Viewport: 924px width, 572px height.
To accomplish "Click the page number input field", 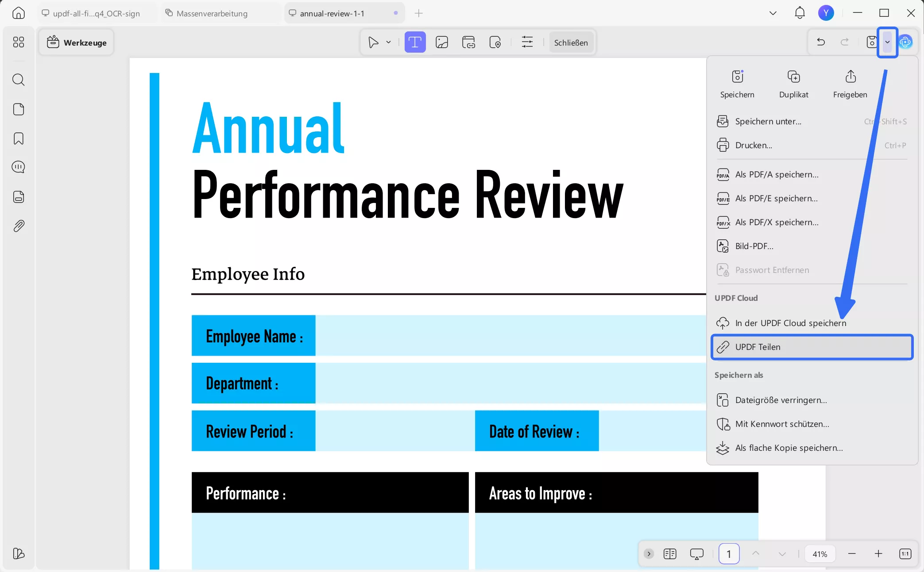I will [x=728, y=554].
